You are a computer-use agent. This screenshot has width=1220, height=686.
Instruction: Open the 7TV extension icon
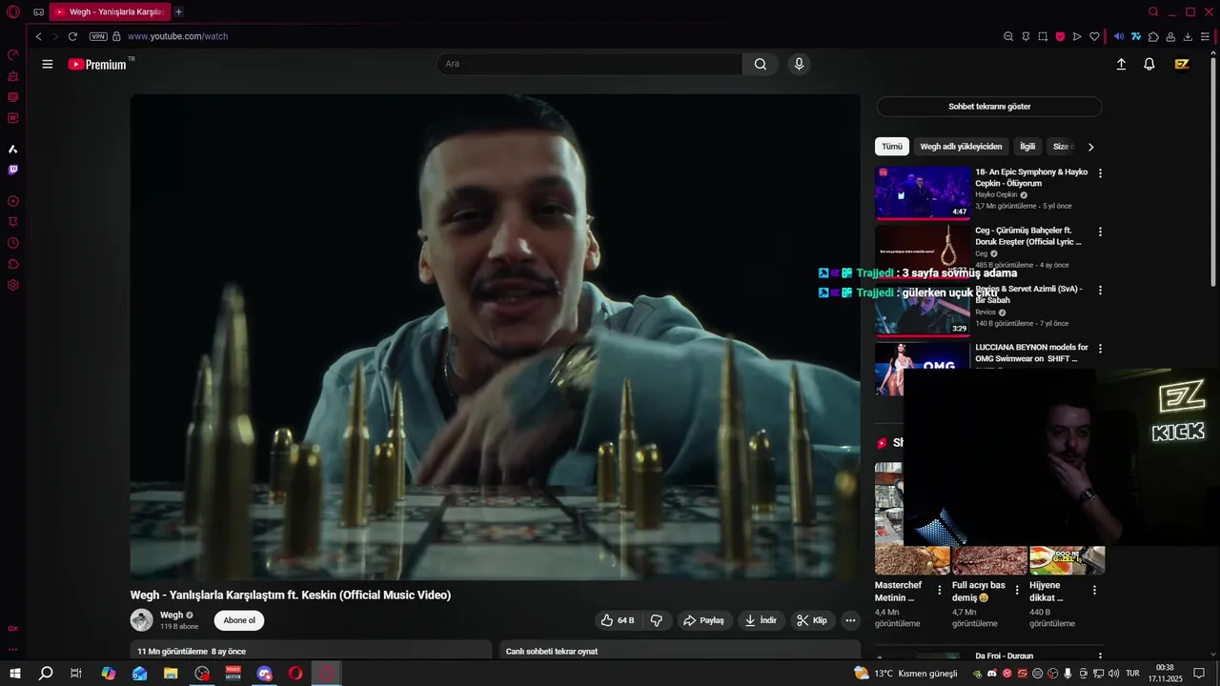[x=1136, y=36]
